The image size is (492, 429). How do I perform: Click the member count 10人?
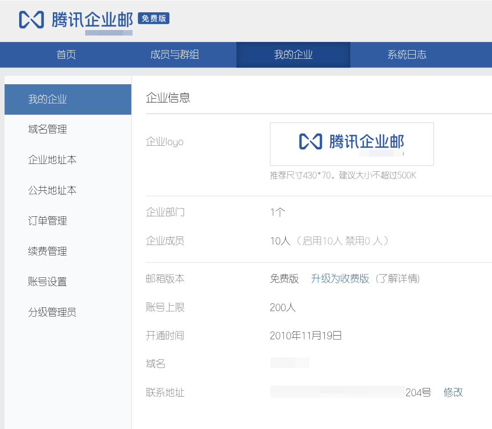280,241
